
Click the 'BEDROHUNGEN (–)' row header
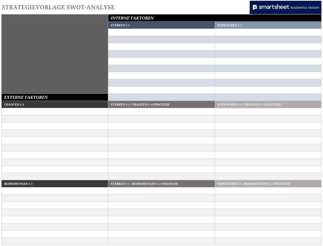click(55, 184)
